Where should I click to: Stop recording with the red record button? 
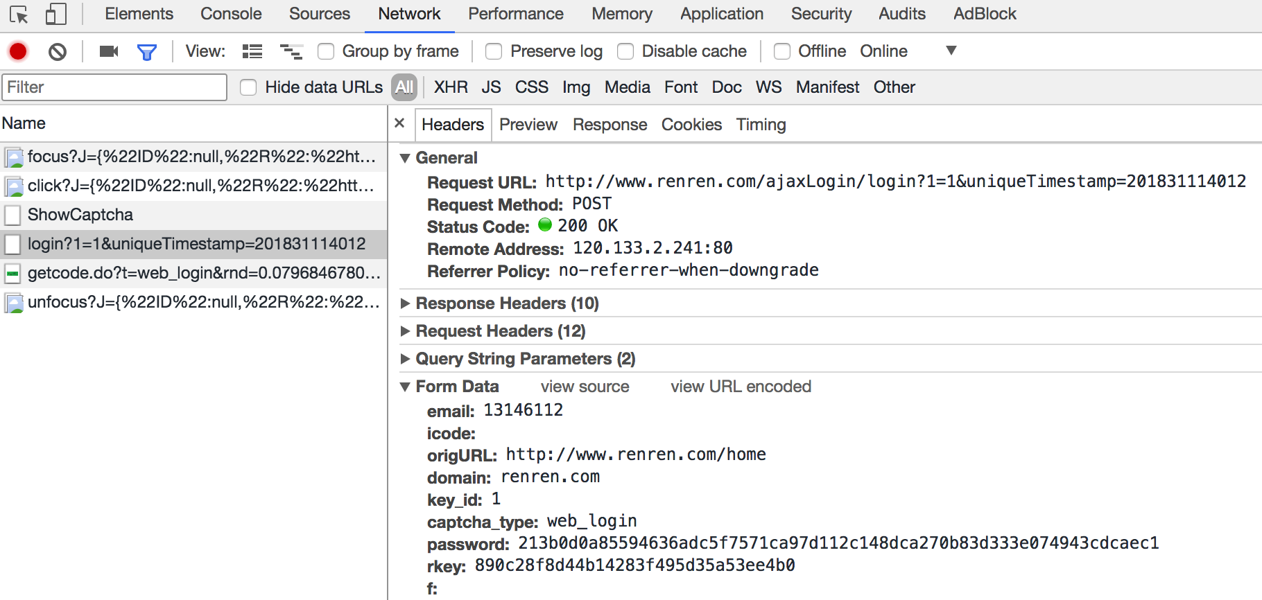(18, 51)
